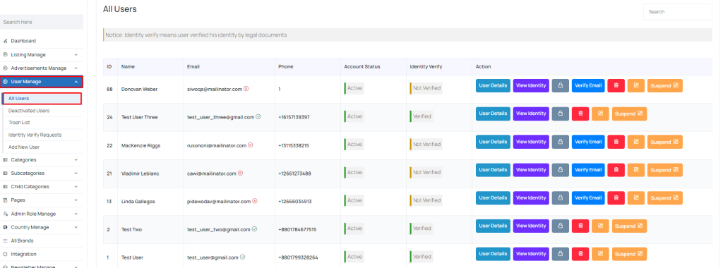Click the red trash icon for Test User Three
Screen dimensions: 723x268
click(580, 114)
